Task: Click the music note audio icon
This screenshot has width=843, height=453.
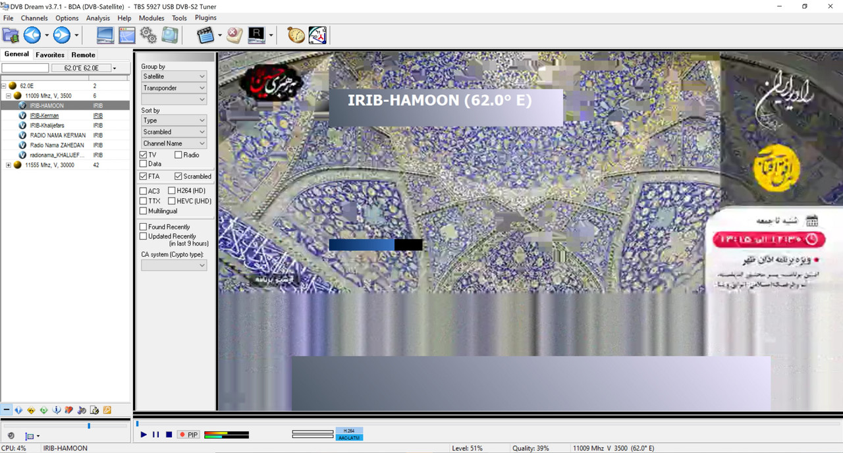Action: [82, 410]
